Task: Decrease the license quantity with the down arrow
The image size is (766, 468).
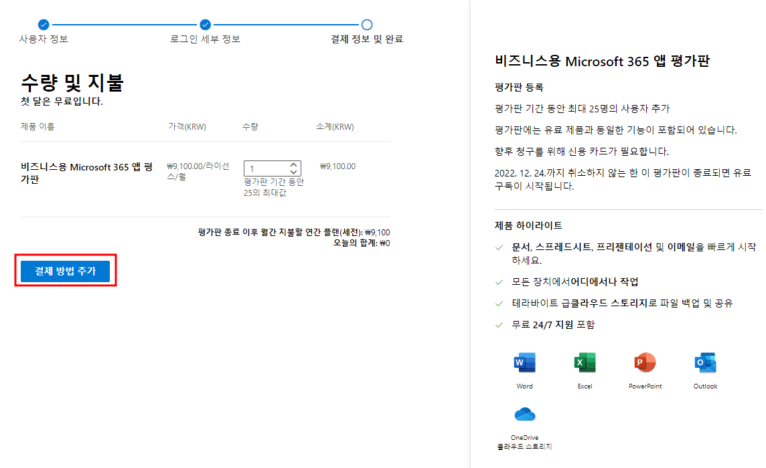Action: point(294,172)
